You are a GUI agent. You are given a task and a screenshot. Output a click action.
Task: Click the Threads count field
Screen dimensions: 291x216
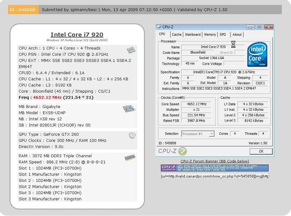(263, 134)
